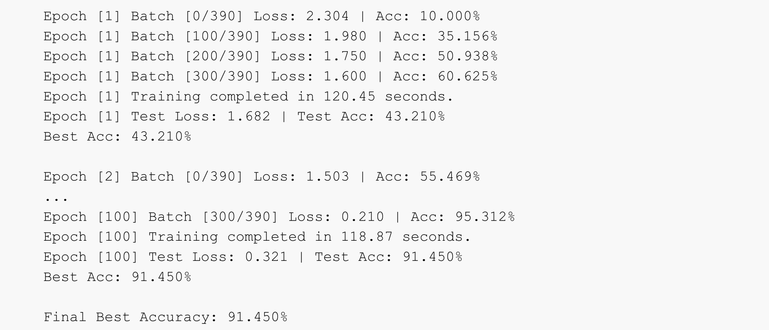The image size is (769, 330).
Task: Click Epoch [100] Test Loss: 0.321
Action: 165,257
